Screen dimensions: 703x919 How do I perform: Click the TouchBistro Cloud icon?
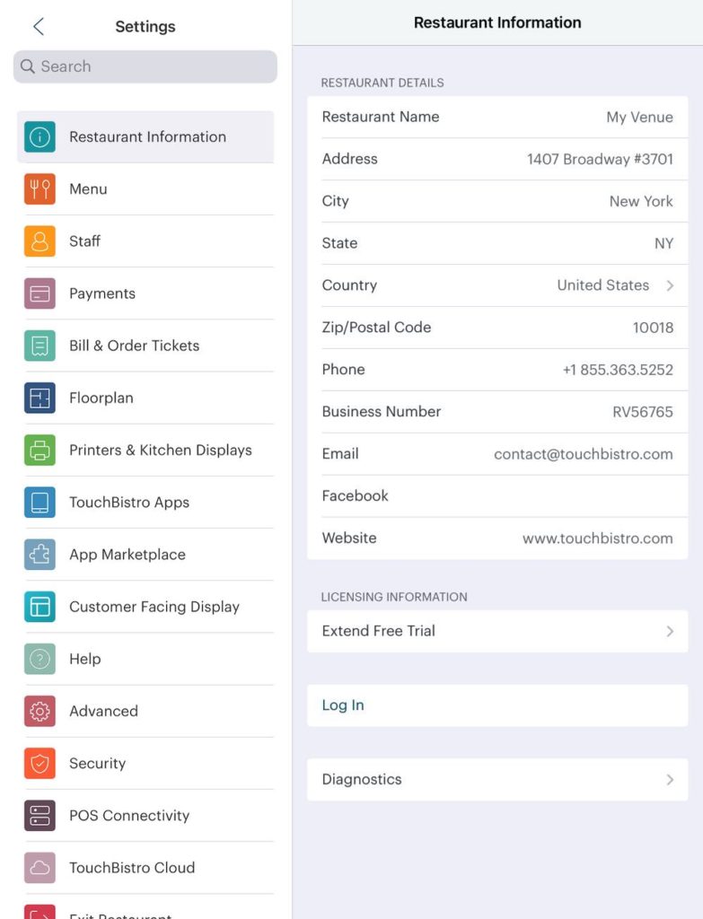click(40, 868)
